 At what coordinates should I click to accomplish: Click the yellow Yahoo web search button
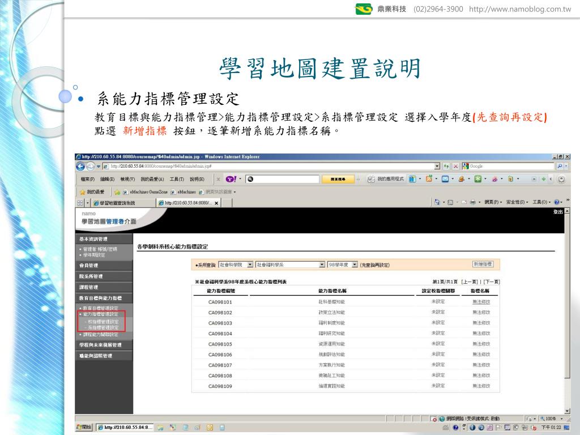pos(338,179)
